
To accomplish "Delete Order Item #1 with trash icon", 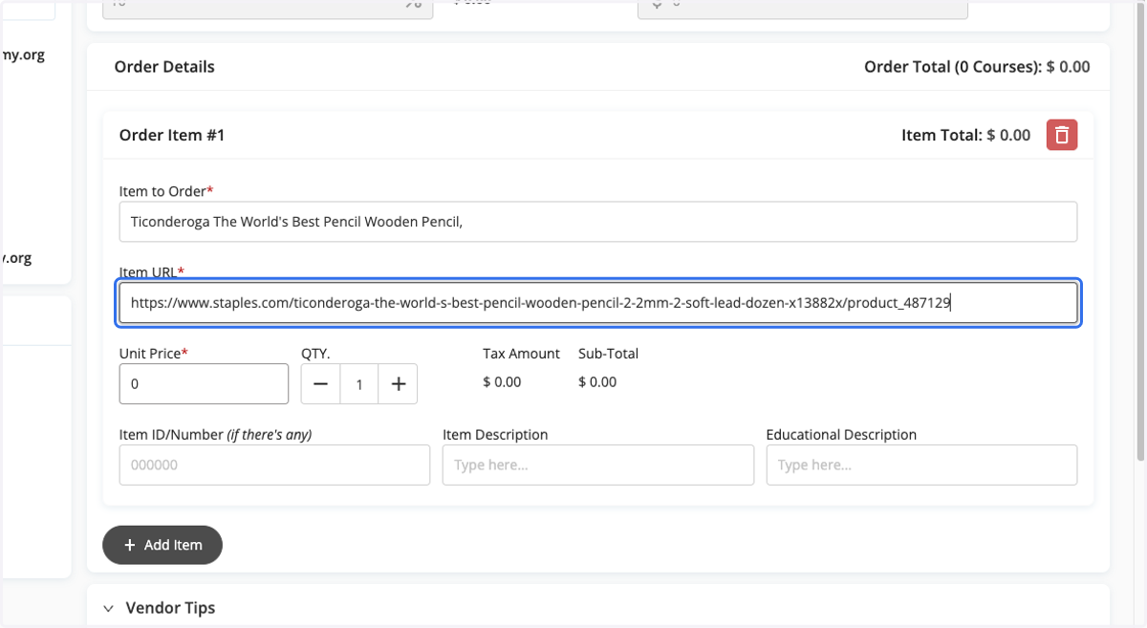I will (1062, 135).
